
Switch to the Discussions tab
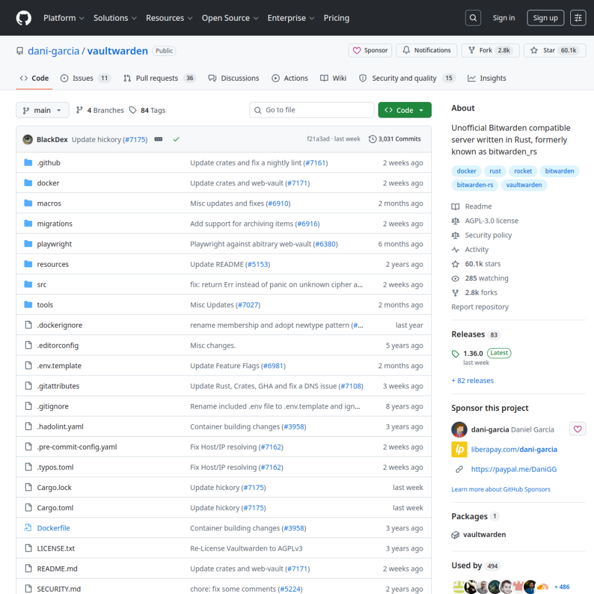(233, 78)
